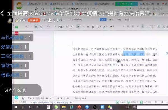Click the taskbar search magnifier icon
Screen dimensions: 168x110
[x=23, y=107]
